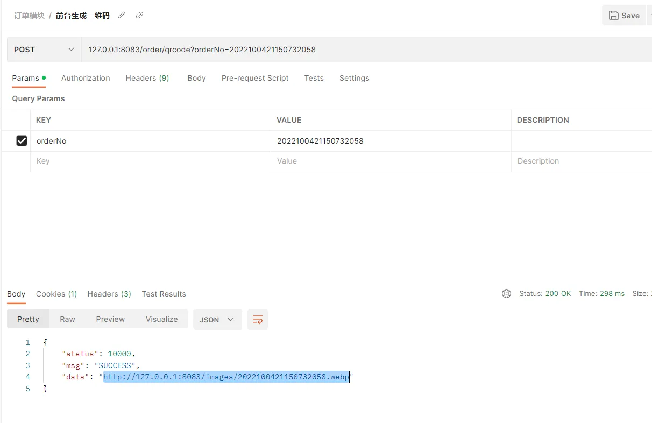The width and height of the screenshot is (652, 423).
Task: Switch to the Authorization tab
Action: (86, 78)
